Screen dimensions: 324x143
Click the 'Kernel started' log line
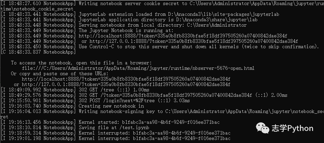click(x=110, y=122)
